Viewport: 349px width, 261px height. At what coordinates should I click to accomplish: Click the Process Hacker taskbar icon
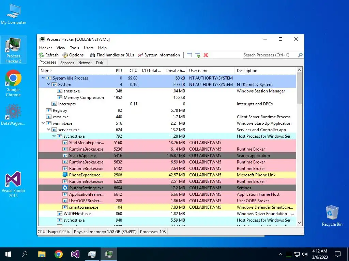109,254
